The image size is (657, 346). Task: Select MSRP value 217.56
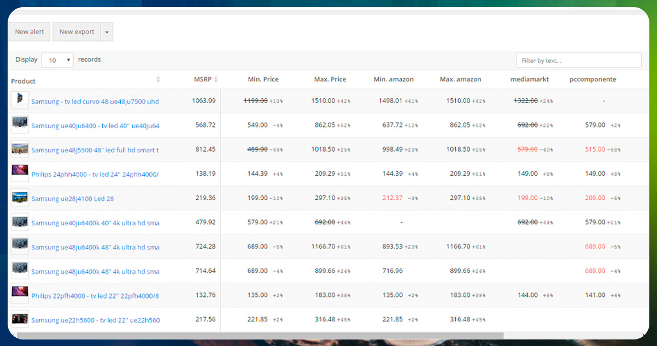[x=206, y=319]
